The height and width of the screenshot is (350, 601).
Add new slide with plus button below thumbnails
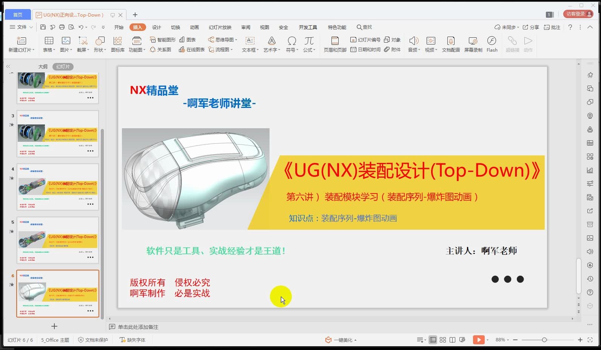pos(54,326)
